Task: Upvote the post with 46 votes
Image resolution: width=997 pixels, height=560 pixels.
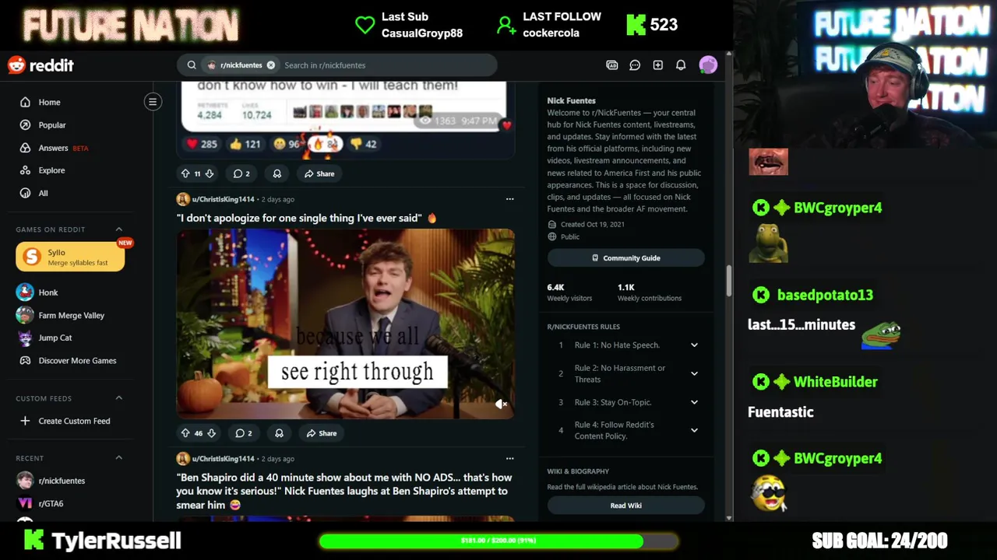Action: pos(185,433)
